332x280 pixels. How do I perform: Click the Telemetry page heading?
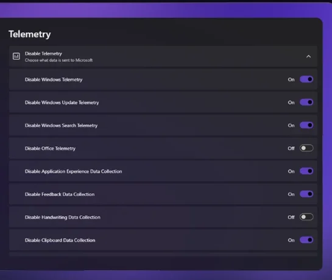30,34
